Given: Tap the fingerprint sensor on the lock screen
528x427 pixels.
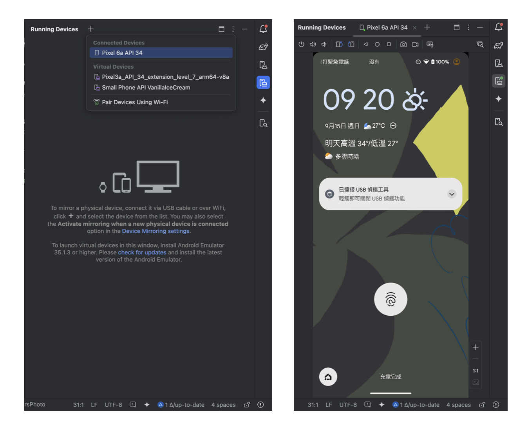Looking at the screenshot, I should pos(391,299).
